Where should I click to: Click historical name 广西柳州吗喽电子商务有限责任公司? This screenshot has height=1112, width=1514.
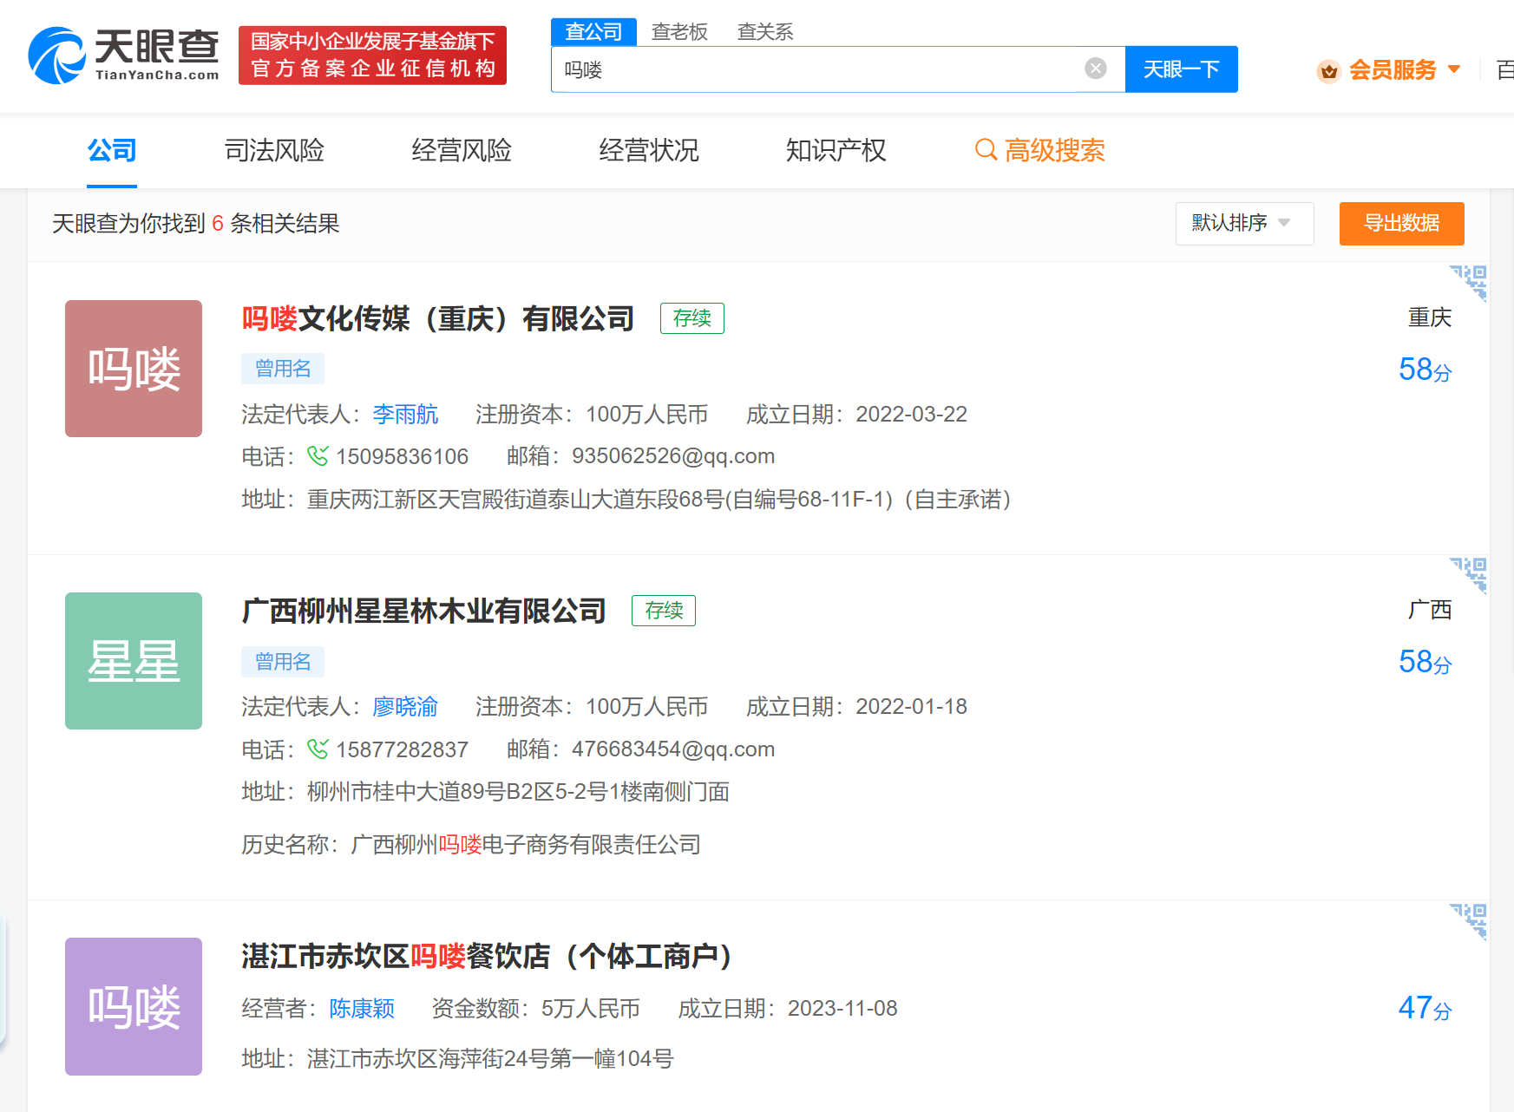click(526, 845)
